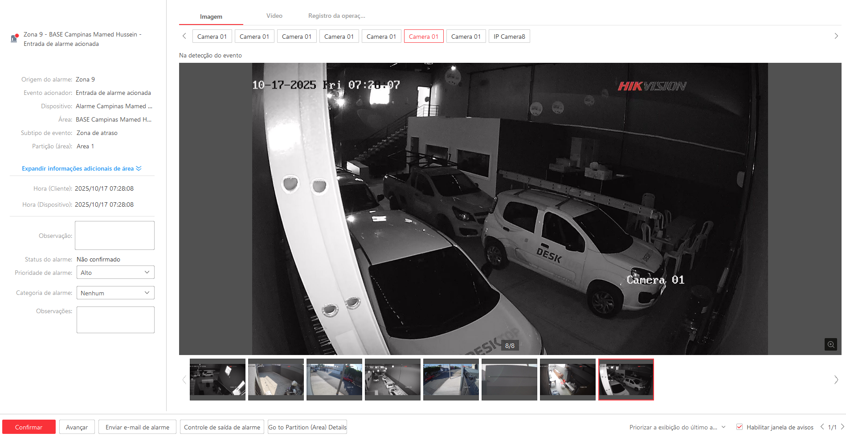This screenshot has width=846, height=437.
Task: Open the Registro da operação tab
Action: (336, 16)
